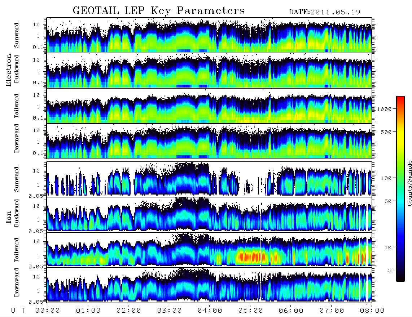Select the Ion Sunward spectrogram panel
This screenshot has height=317, width=412.
tap(209, 179)
